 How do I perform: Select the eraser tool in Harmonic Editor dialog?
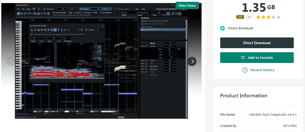point(39,30)
